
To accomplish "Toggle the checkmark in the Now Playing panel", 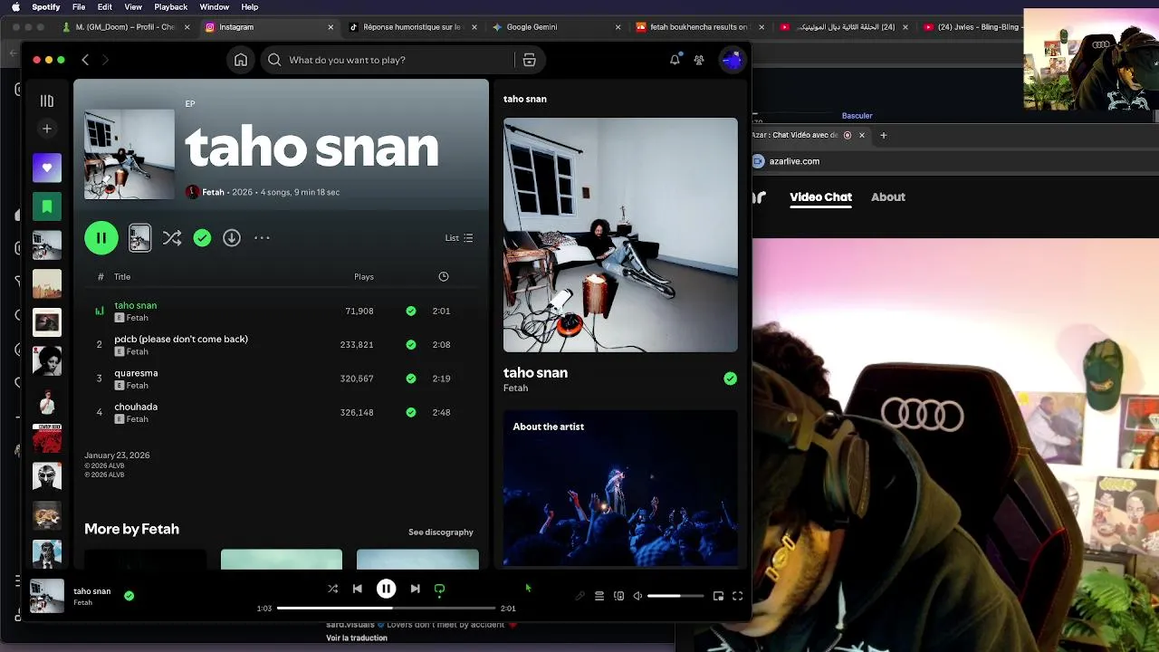I will point(731,379).
